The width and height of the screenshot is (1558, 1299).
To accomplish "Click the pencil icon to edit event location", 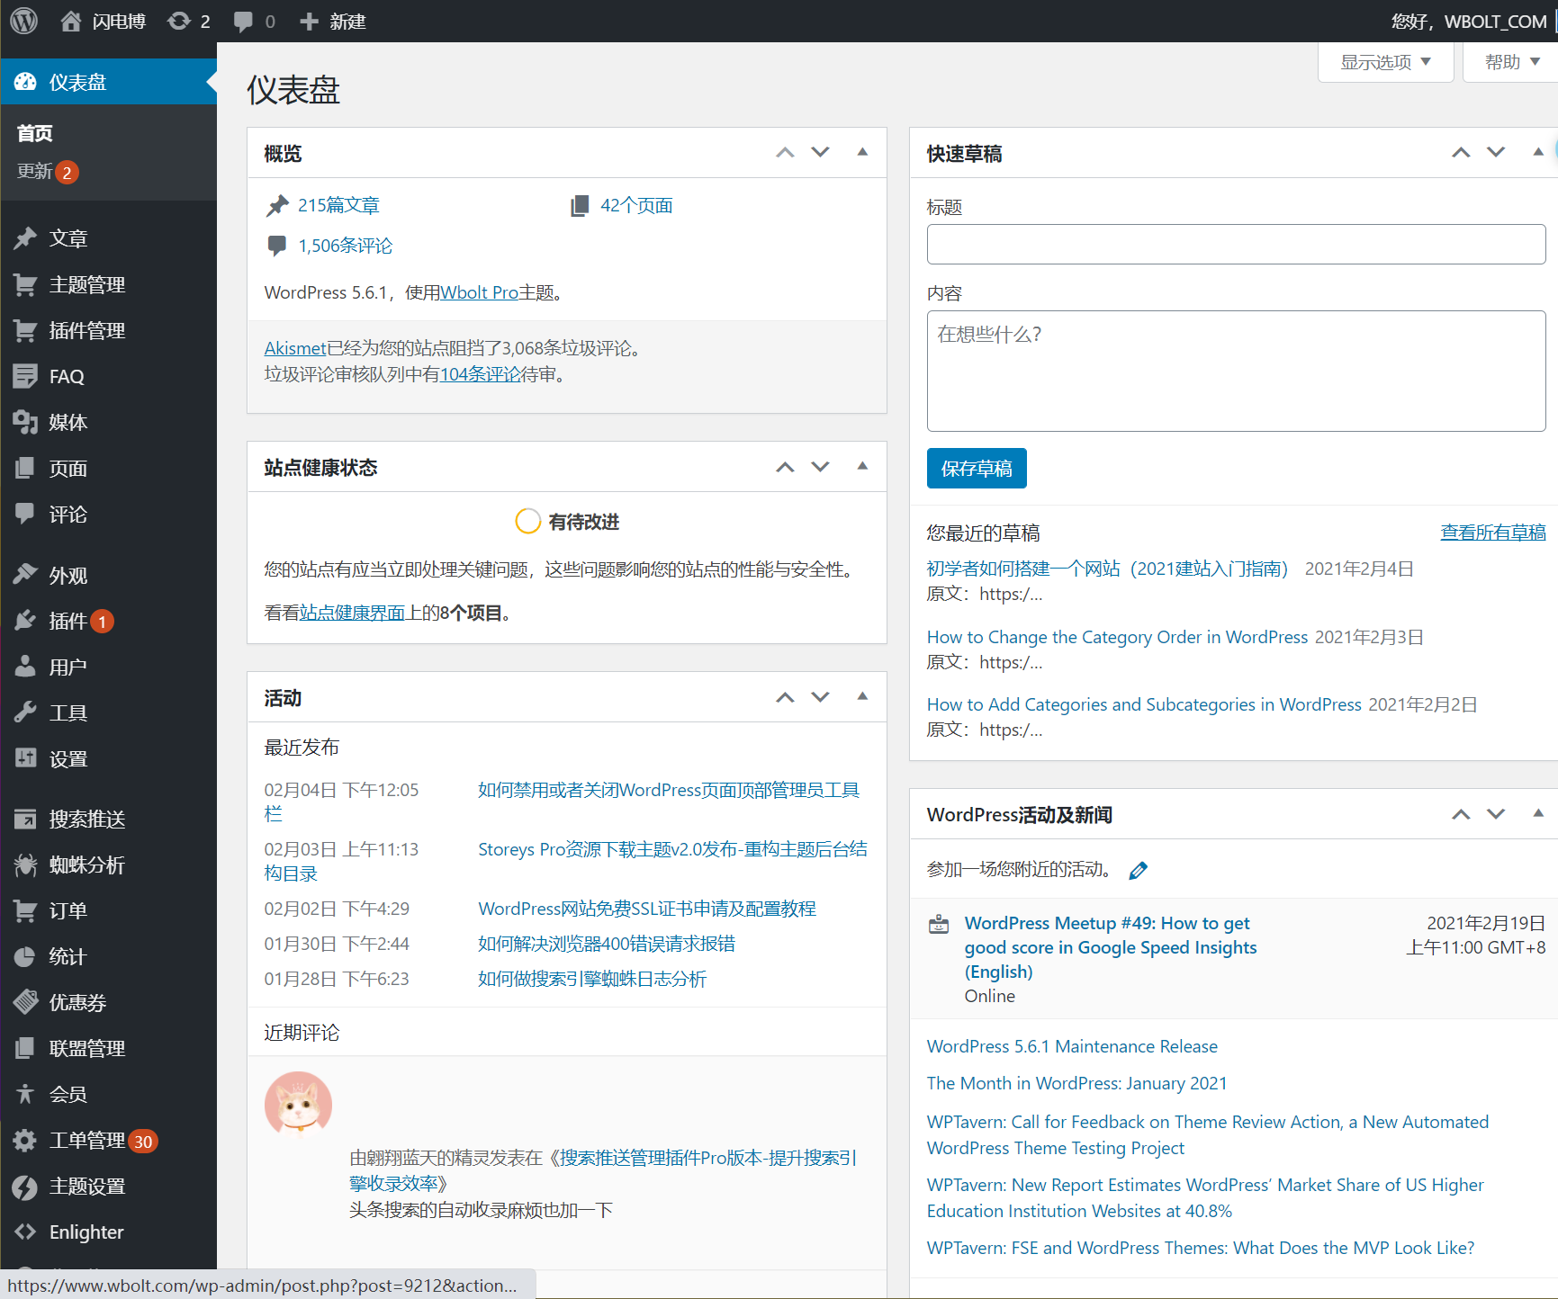I will 1138,870.
